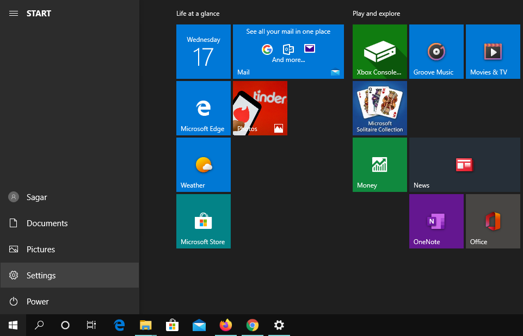Image resolution: width=523 pixels, height=336 pixels.
Task: Click the START title text
Action: pyautogui.click(x=39, y=14)
